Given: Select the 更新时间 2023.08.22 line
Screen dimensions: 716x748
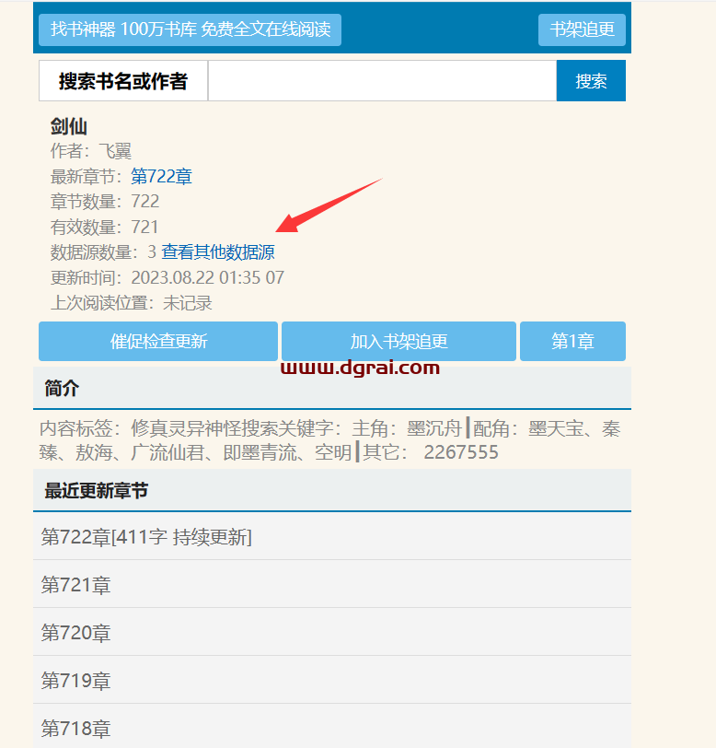Looking at the screenshot, I should [167, 277].
